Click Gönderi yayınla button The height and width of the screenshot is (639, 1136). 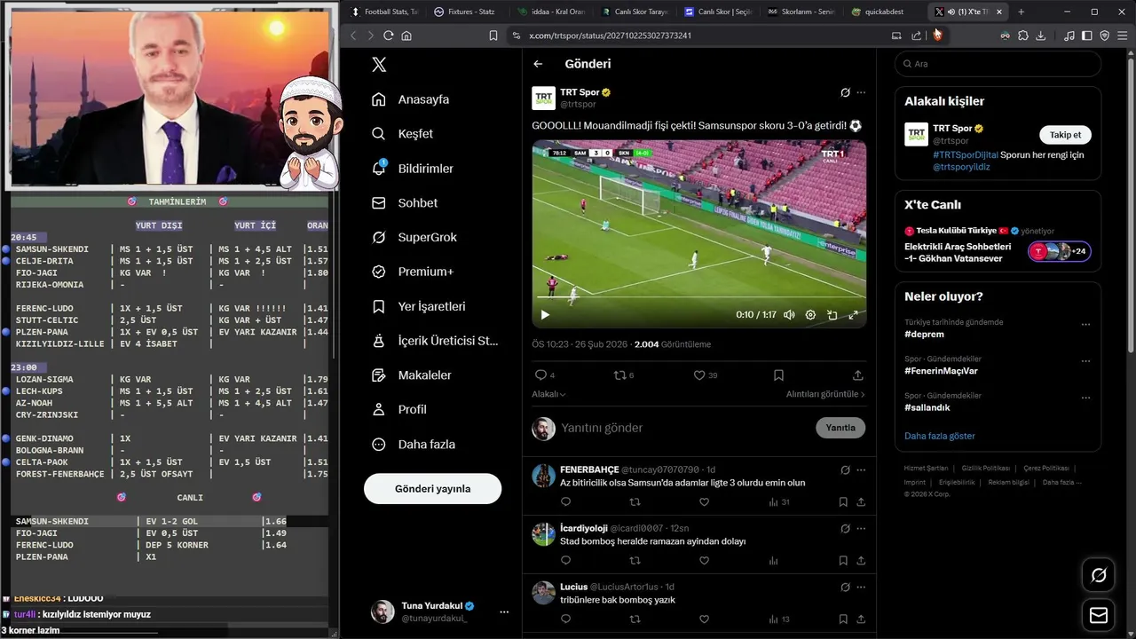(x=432, y=489)
